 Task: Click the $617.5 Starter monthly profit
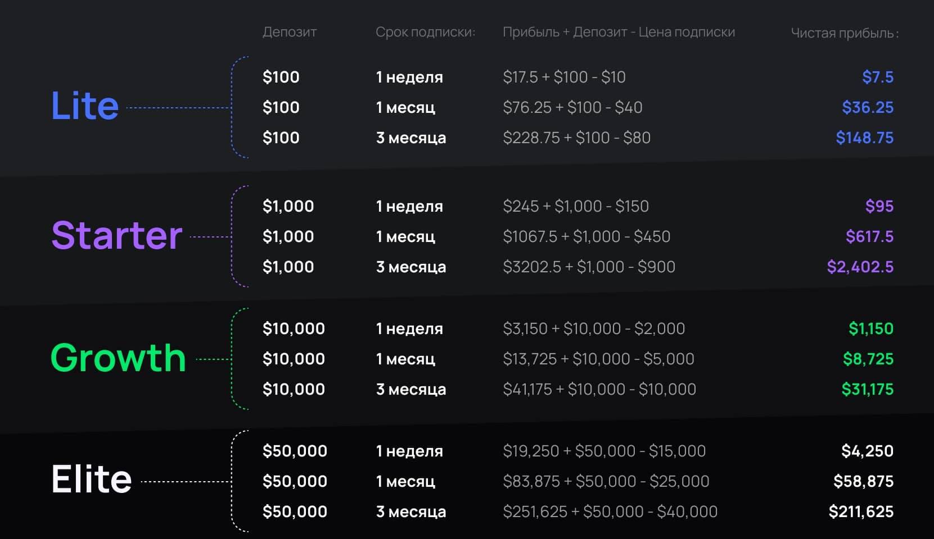[869, 236]
